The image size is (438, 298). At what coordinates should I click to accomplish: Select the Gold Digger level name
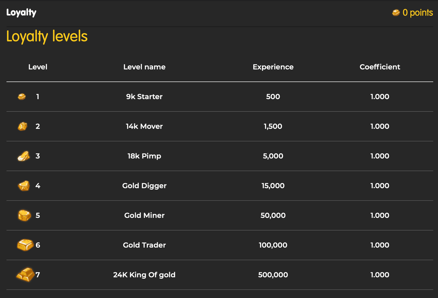tap(144, 186)
